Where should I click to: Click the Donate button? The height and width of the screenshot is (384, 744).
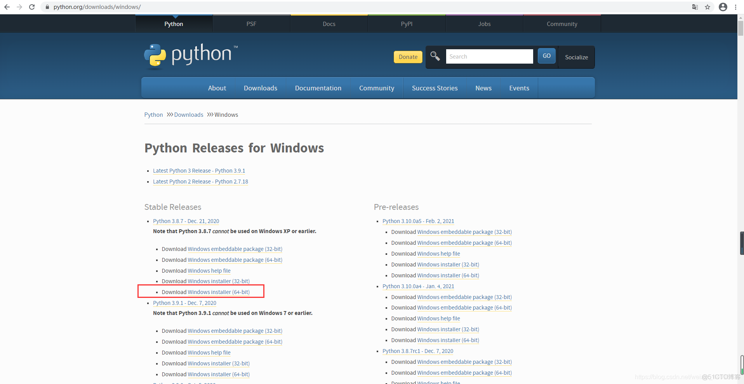pyautogui.click(x=408, y=57)
